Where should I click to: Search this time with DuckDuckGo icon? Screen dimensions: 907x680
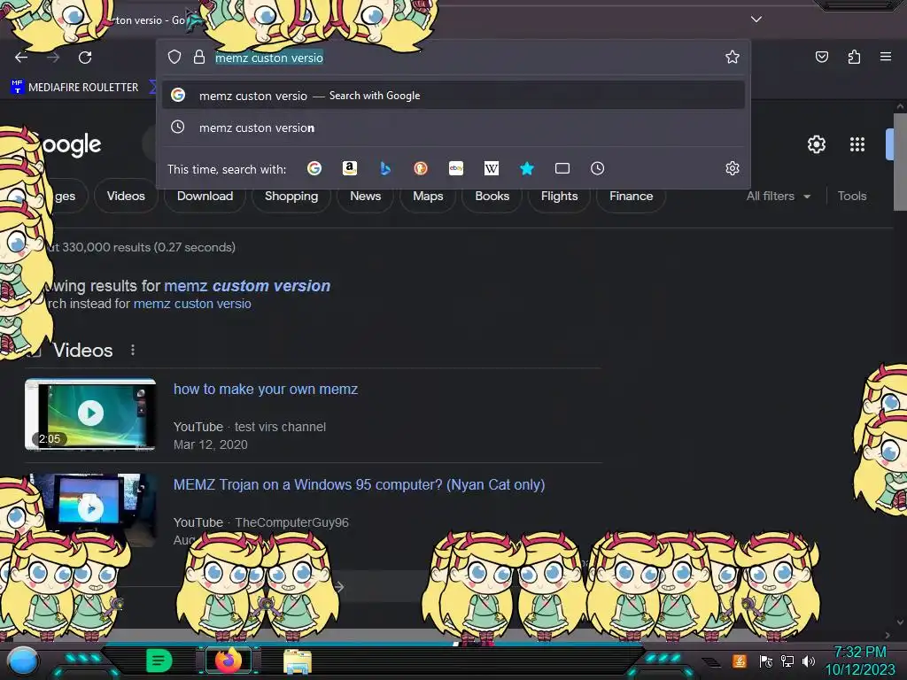pyautogui.click(x=421, y=168)
